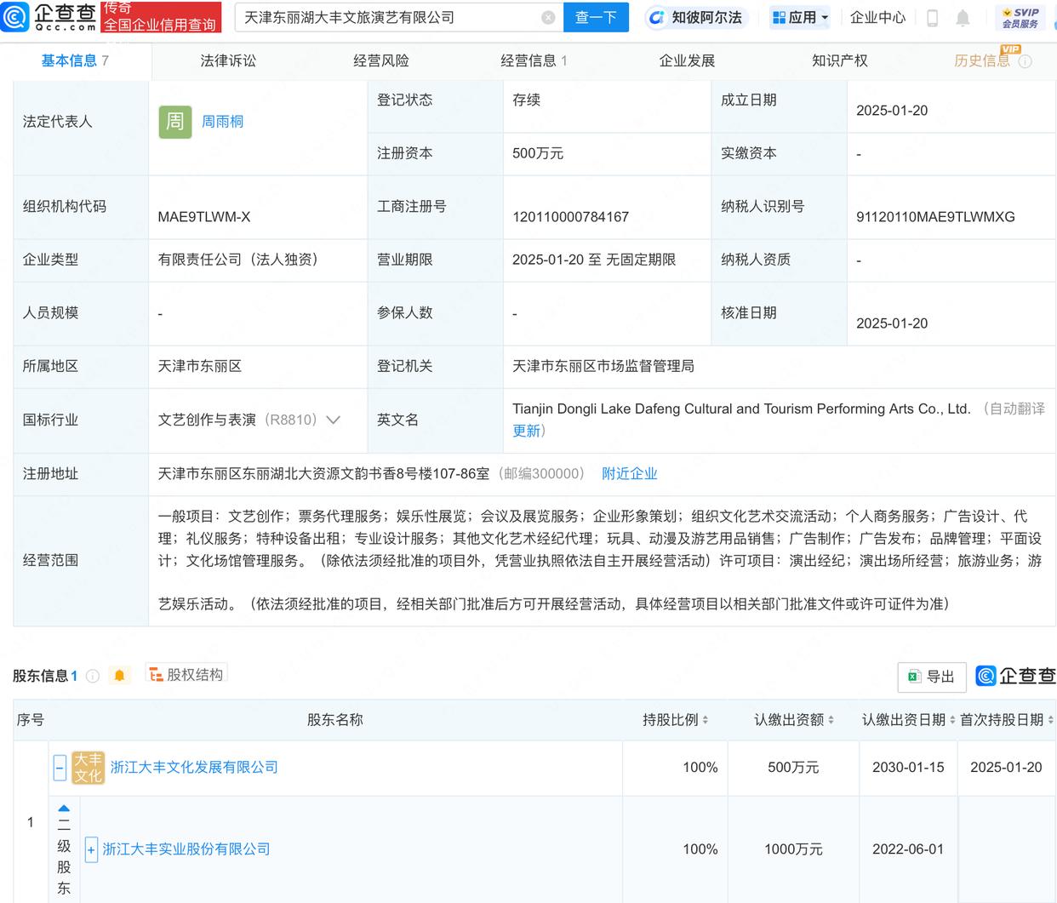
Task: Collapse the 二级股东 section arrow
Action: [64, 808]
